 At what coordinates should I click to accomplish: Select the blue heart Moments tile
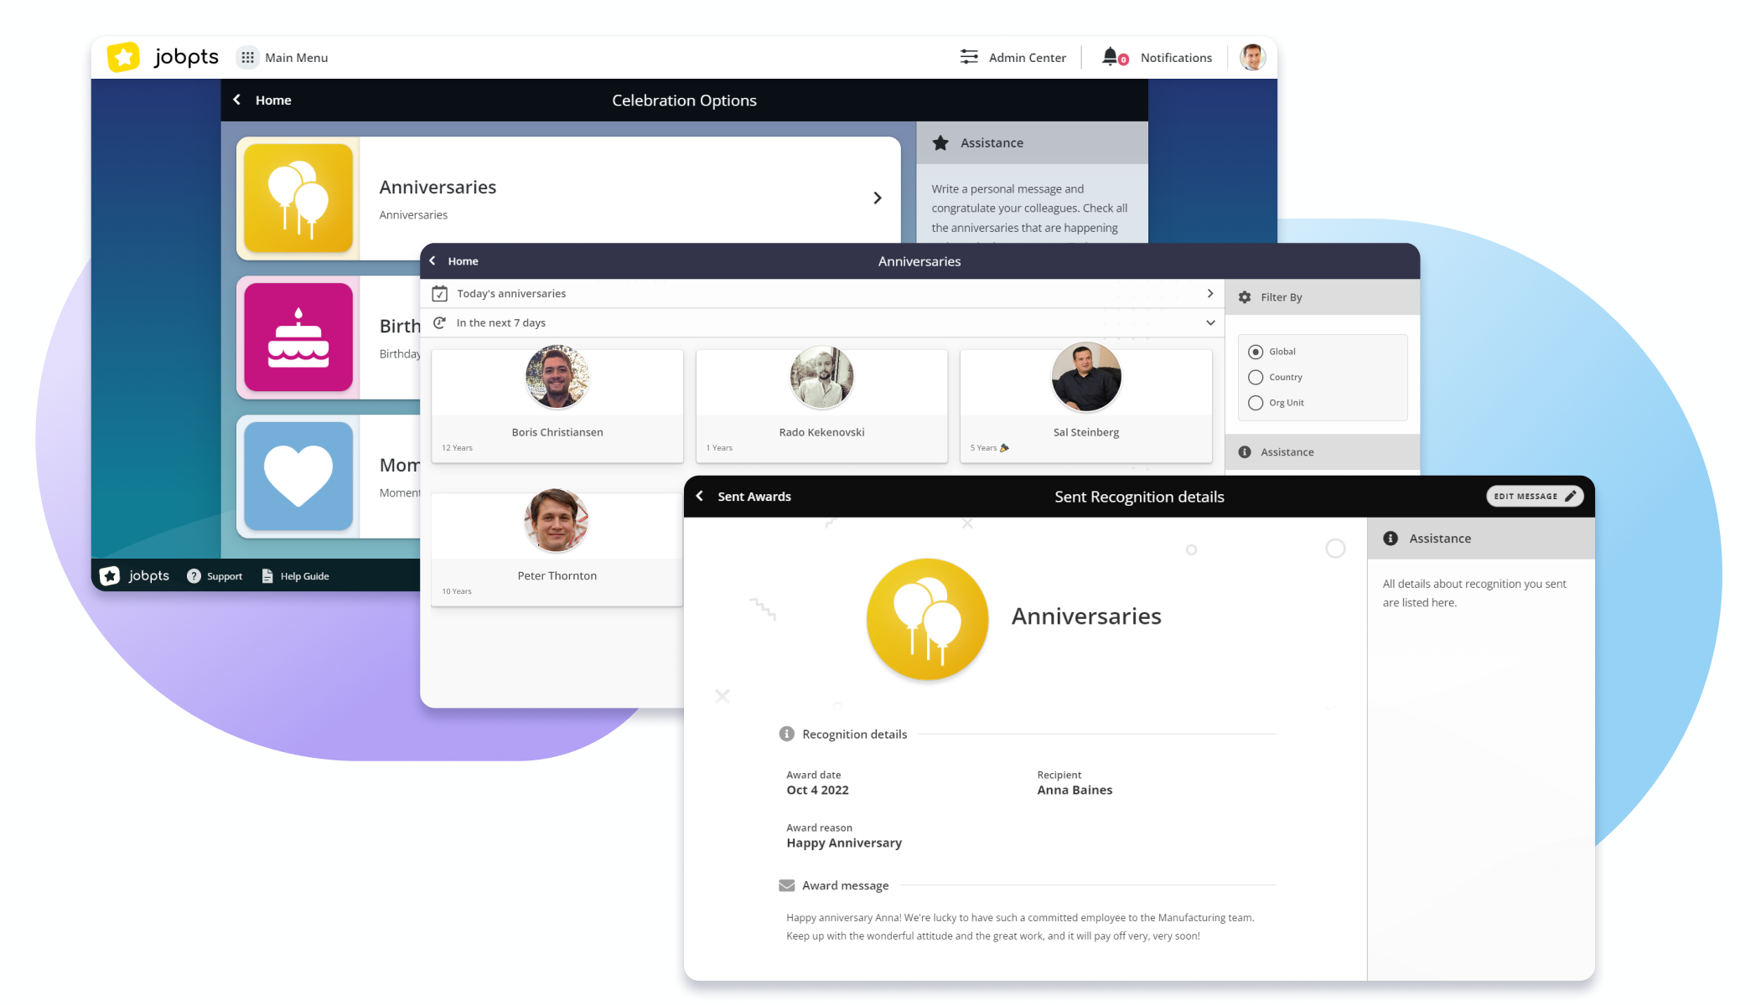(x=298, y=477)
